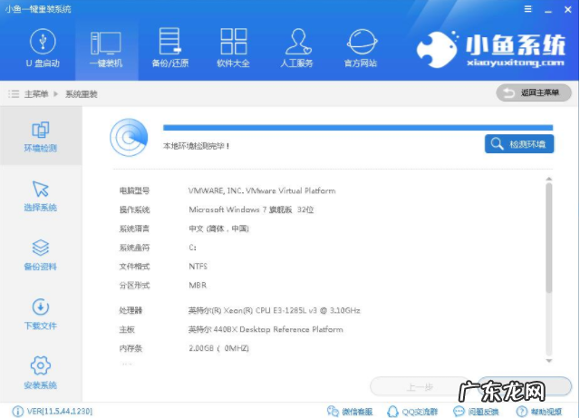Click the NTFS file format value
This screenshot has width=580, height=418.
click(198, 267)
